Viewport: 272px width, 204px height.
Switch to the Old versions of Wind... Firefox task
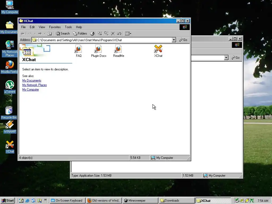104,201
